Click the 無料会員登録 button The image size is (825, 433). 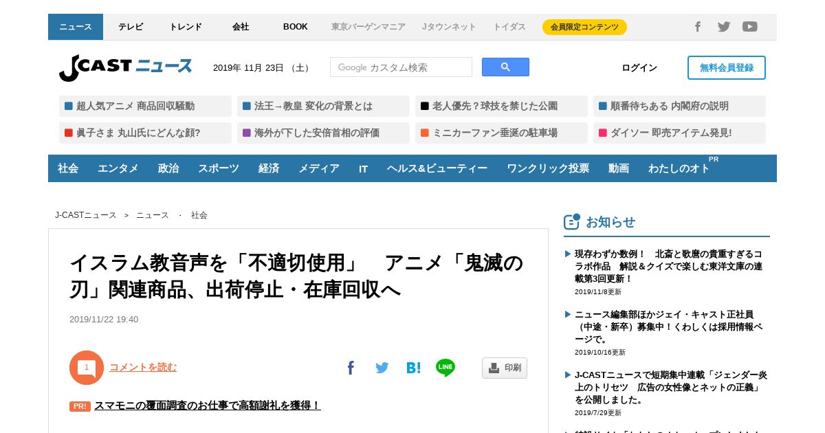[x=727, y=67]
